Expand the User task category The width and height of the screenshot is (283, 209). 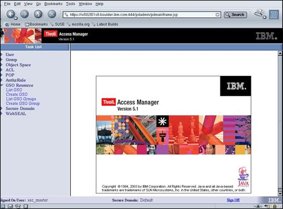click(x=2, y=55)
